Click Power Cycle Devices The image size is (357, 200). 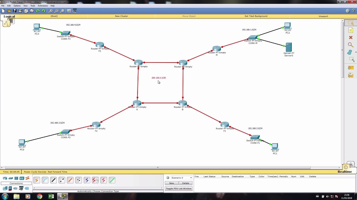point(35,172)
